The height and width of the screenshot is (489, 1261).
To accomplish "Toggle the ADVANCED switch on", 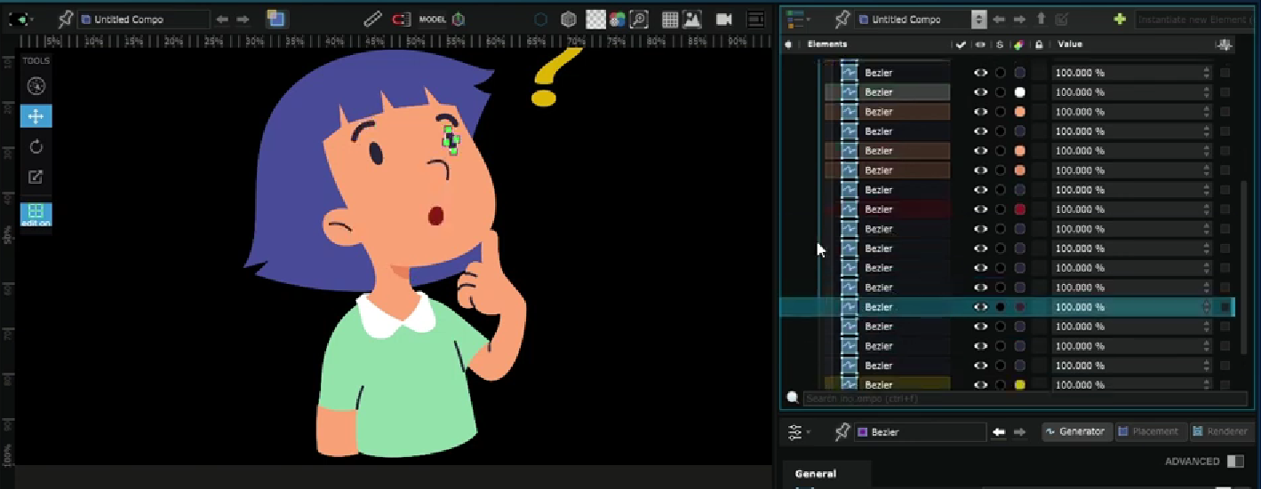I will point(1234,461).
